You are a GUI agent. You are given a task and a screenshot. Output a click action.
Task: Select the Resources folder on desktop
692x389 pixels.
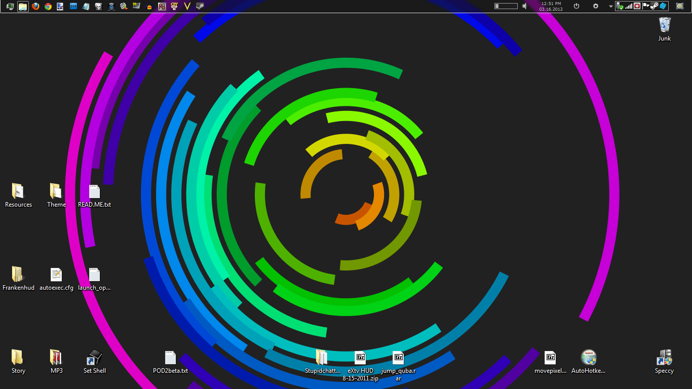click(x=18, y=196)
